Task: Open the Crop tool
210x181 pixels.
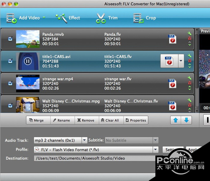Action: click(145, 18)
